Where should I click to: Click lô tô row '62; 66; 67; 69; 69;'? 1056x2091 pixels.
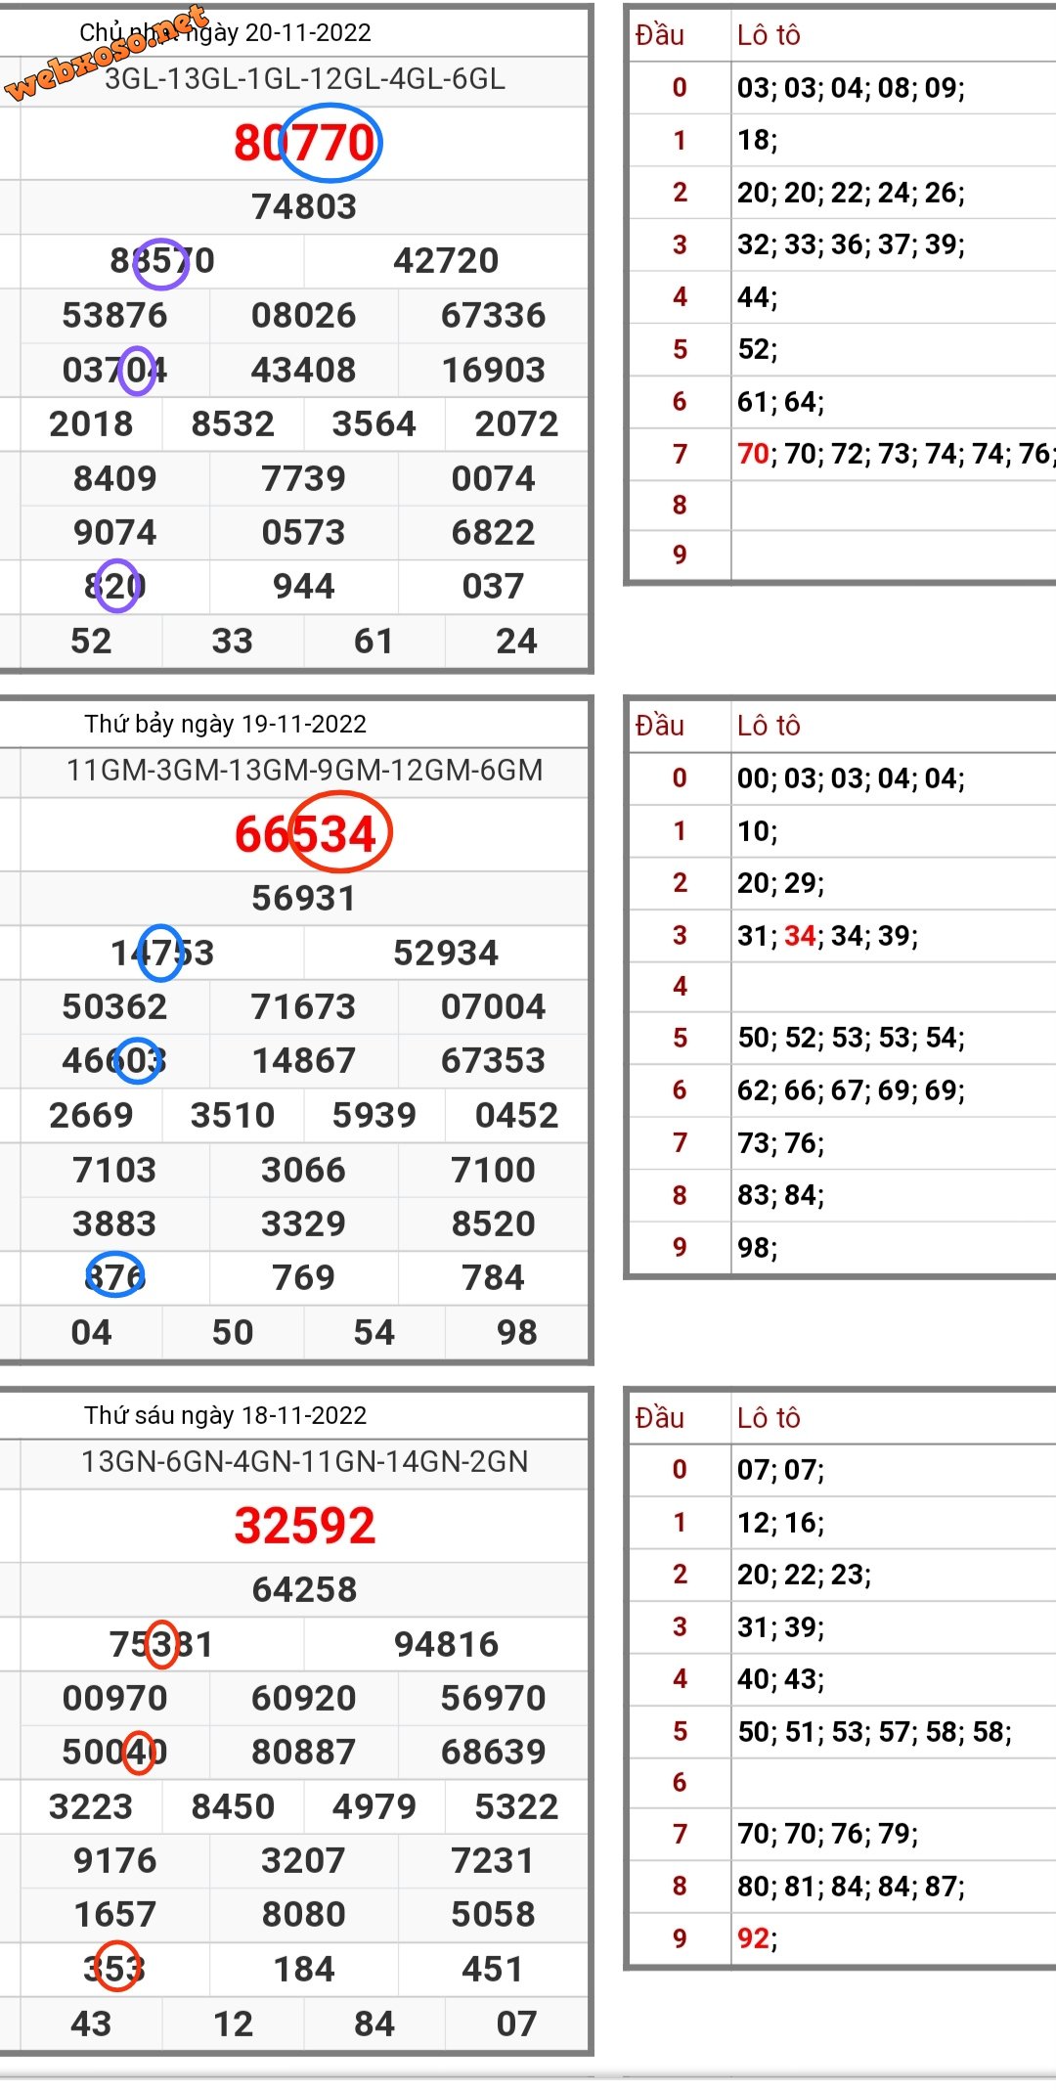pyautogui.click(x=851, y=1090)
